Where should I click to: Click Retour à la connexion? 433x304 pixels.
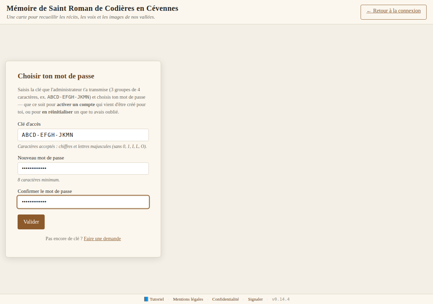point(393,12)
